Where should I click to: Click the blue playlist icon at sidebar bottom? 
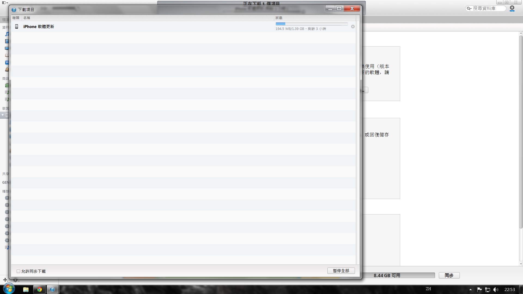click(7, 247)
